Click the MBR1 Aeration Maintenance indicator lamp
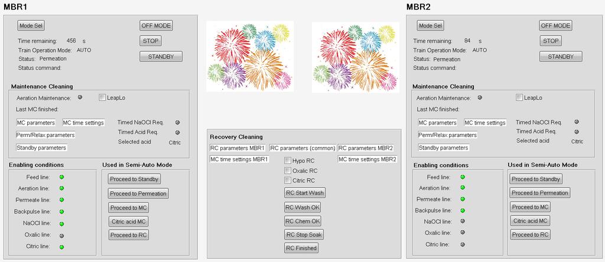This screenshot has height=262, width=605. coord(80,97)
